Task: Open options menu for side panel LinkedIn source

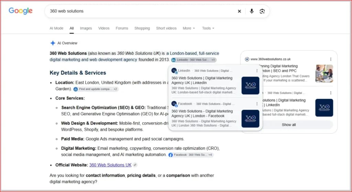Action: (x=330, y=93)
